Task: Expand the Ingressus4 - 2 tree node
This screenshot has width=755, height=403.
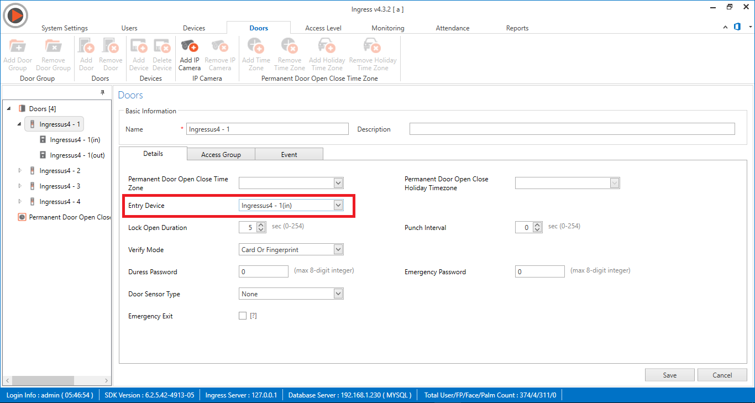Action: 20,171
